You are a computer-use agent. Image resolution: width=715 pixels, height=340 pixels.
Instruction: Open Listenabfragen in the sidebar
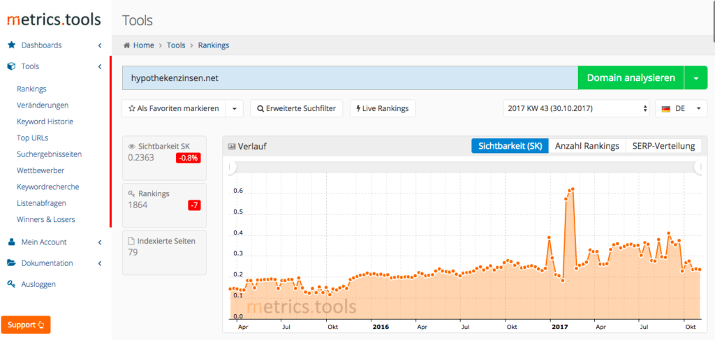click(41, 203)
